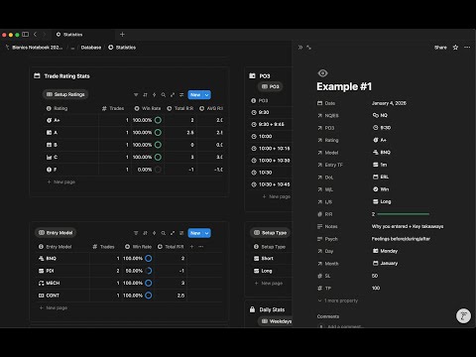Filter Entry Model table
This screenshot has width=476, height=357.
pos(136,233)
